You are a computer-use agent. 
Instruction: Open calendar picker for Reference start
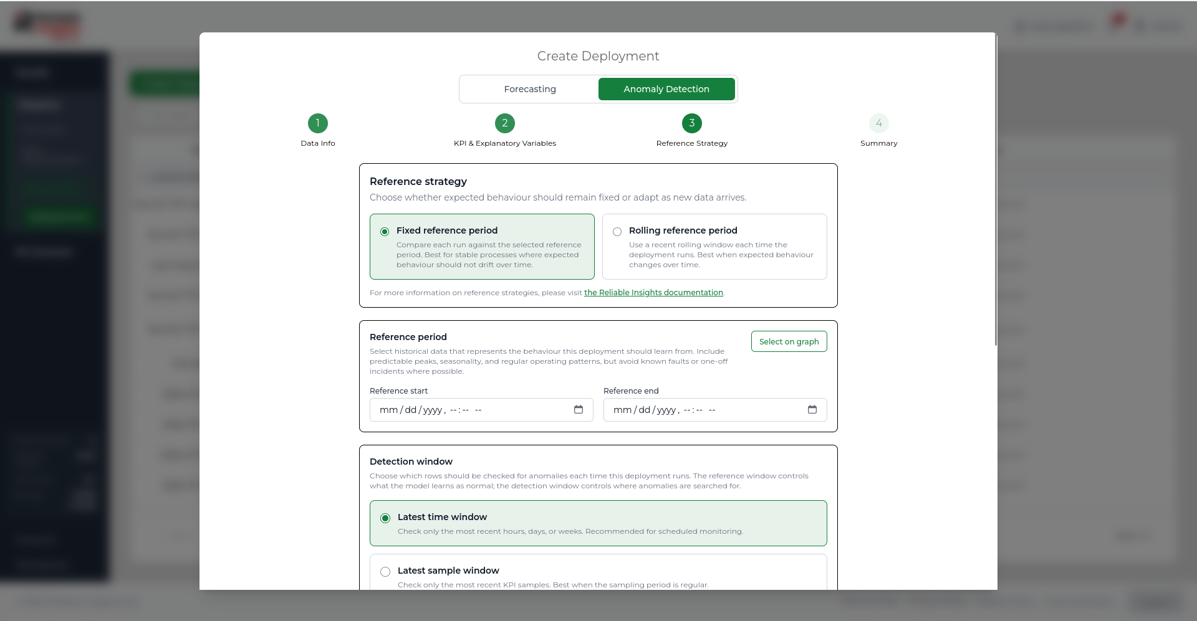579,409
